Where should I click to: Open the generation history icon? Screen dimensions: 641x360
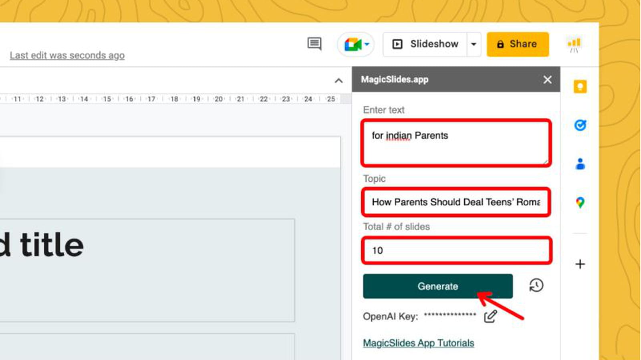click(x=536, y=286)
